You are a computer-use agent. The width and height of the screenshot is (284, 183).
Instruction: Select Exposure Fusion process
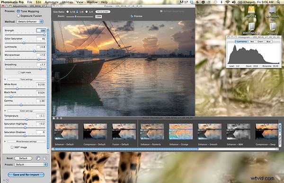18,16
